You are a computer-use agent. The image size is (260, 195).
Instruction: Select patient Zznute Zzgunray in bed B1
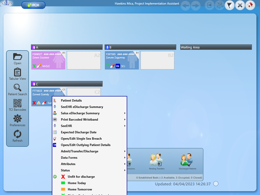122,60
